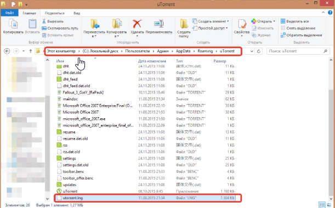
Task: Click (C:) Локальный диск breadcrumb
Action: click(x=100, y=51)
